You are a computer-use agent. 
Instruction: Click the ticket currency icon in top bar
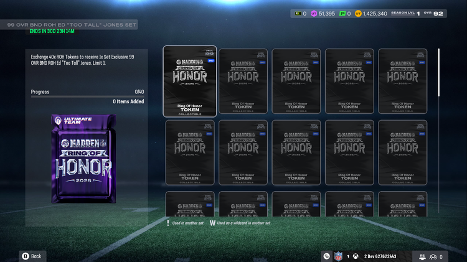click(296, 14)
